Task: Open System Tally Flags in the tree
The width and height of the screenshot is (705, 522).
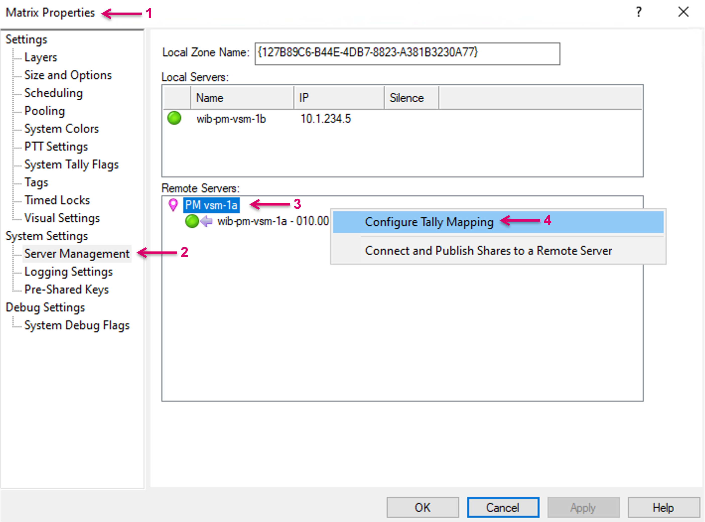Action: pos(72,165)
